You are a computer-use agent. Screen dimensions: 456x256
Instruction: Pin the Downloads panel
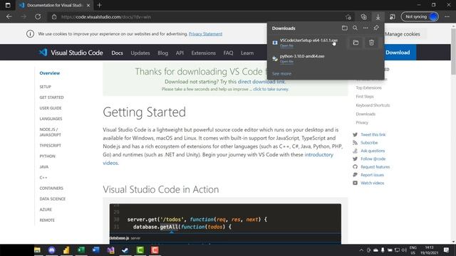376,28
